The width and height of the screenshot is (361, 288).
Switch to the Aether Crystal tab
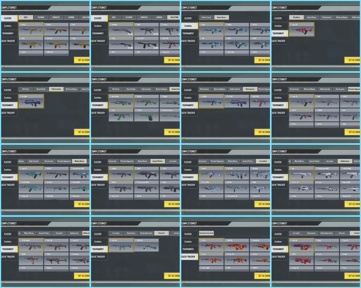pyautogui.click(x=206, y=17)
